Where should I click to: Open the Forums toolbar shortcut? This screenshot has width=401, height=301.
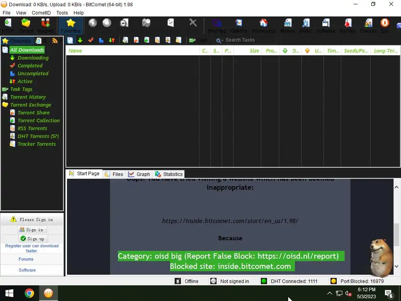(x=368, y=25)
